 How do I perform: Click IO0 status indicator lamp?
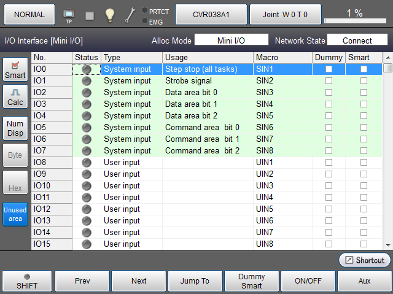87,69
